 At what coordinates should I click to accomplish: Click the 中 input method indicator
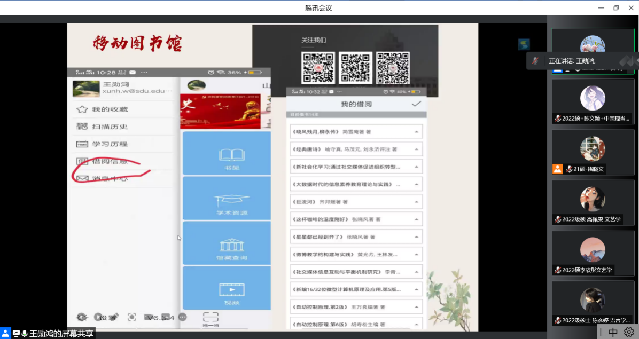click(x=613, y=332)
